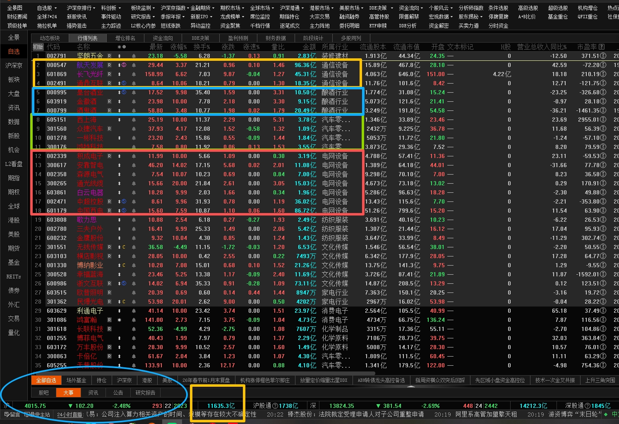619x424 pixels.
Task: Click the circled 3 icon after PE 371.51
Action: (603, 56)
